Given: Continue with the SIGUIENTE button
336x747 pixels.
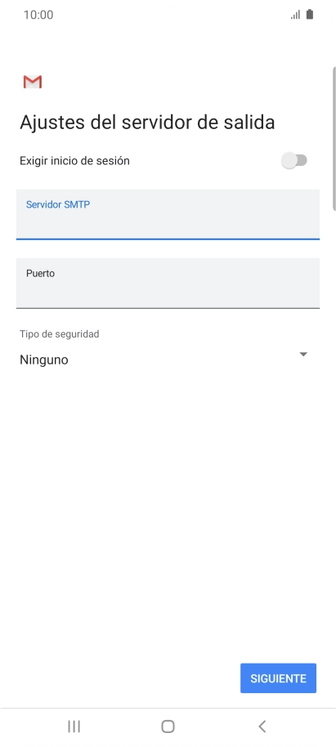Looking at the screenshot, I should [x=278, y=678].
